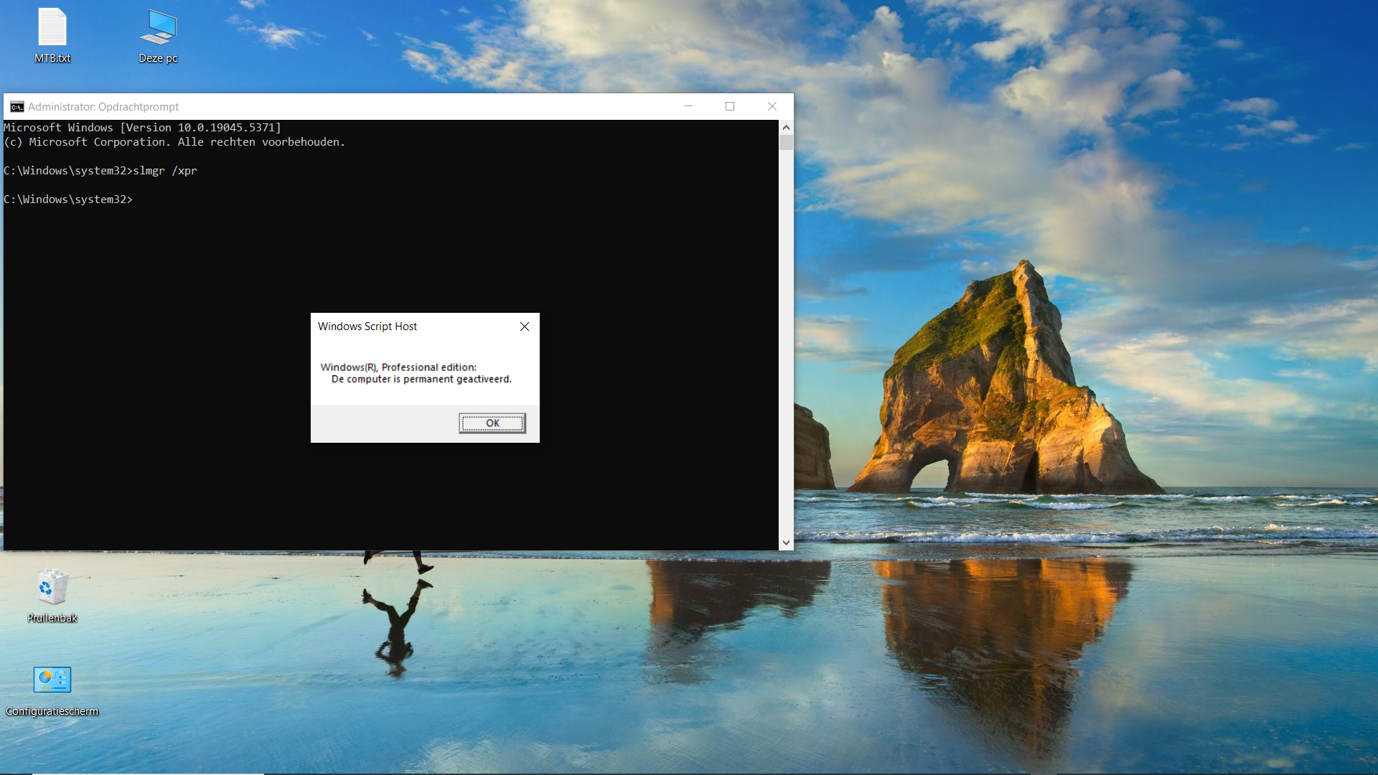
Task: Maximize the Opdrachtprompt window
Action: 730,106
